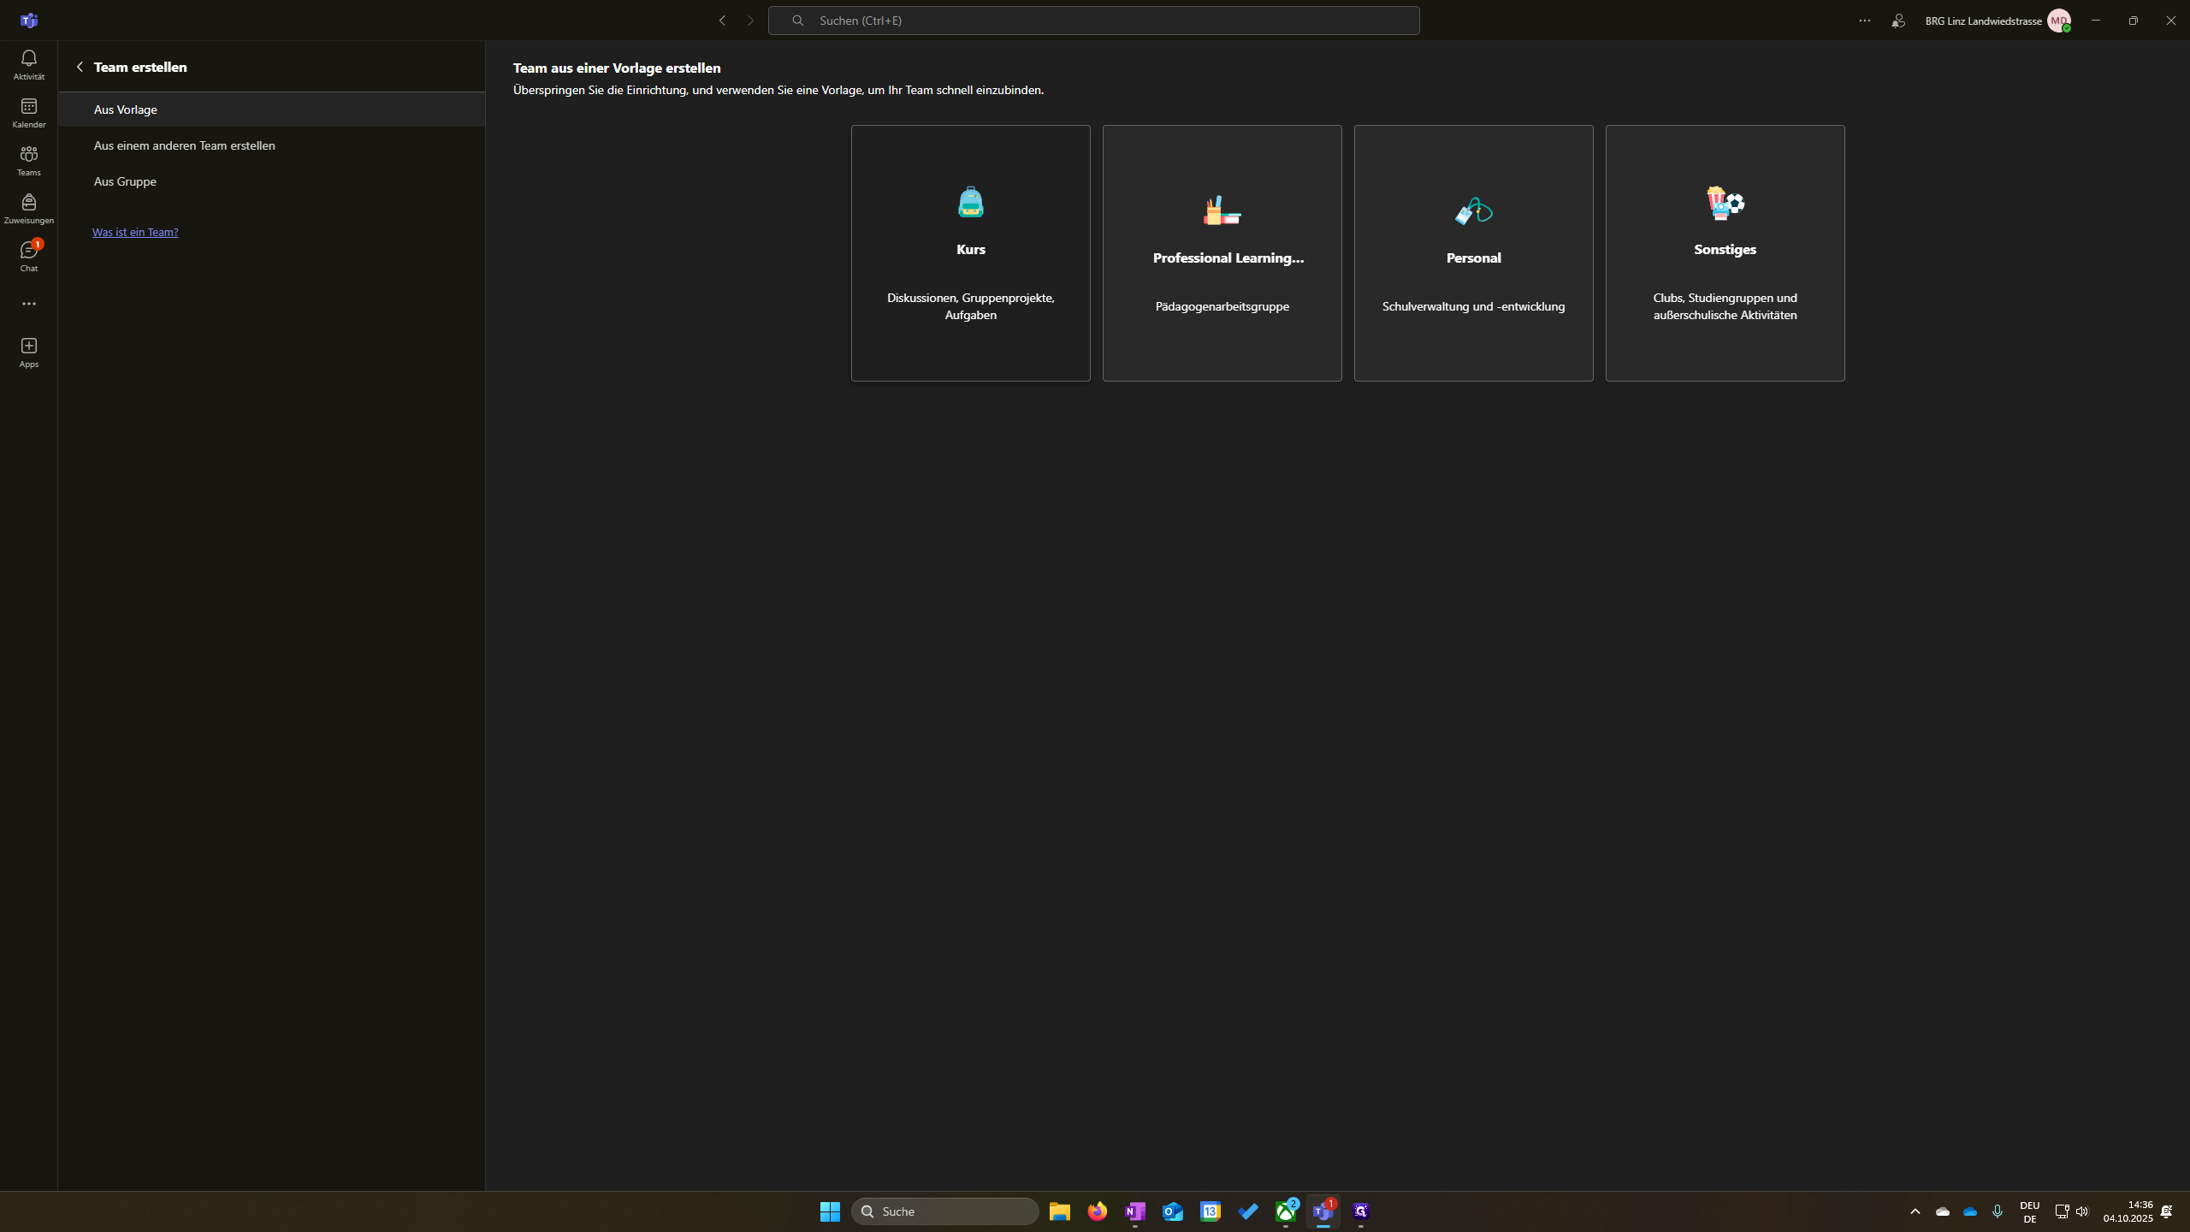The width and height of the screenshot is (2190, 1232).
Task: Click into the Suchen search field
Action: (x=1093, y=21)
